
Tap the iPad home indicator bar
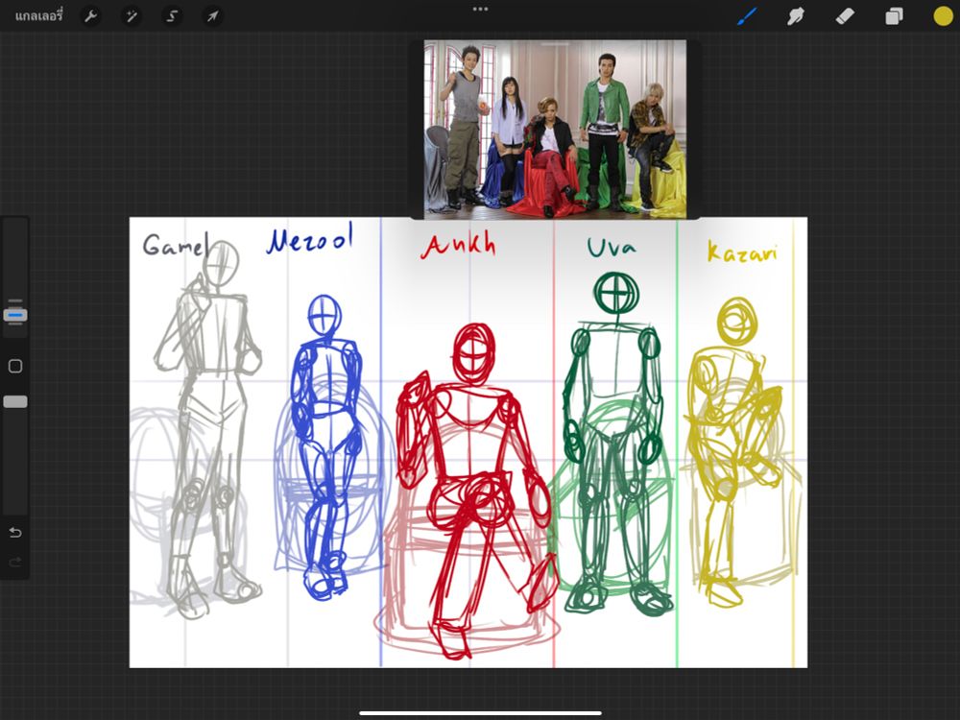[x=481, y=712]
